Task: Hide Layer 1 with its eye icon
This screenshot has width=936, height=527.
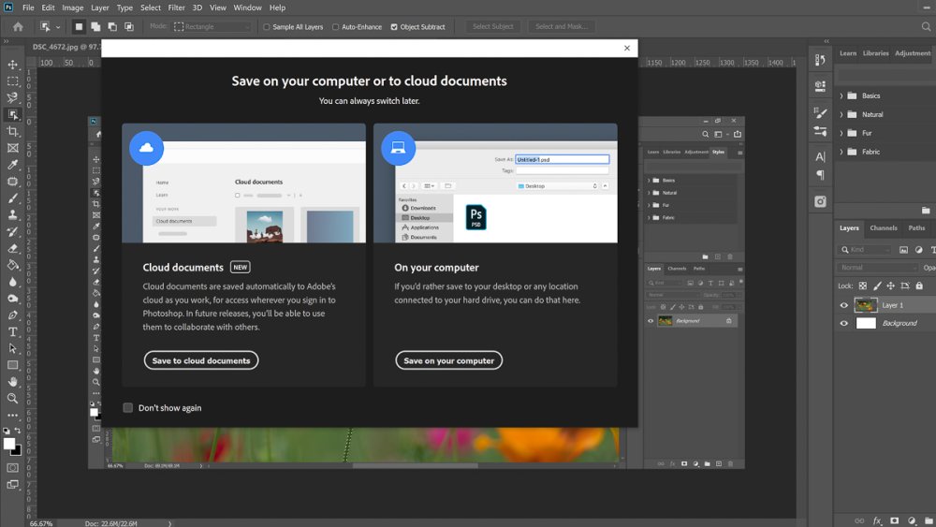Action: (x=844, y=305)
